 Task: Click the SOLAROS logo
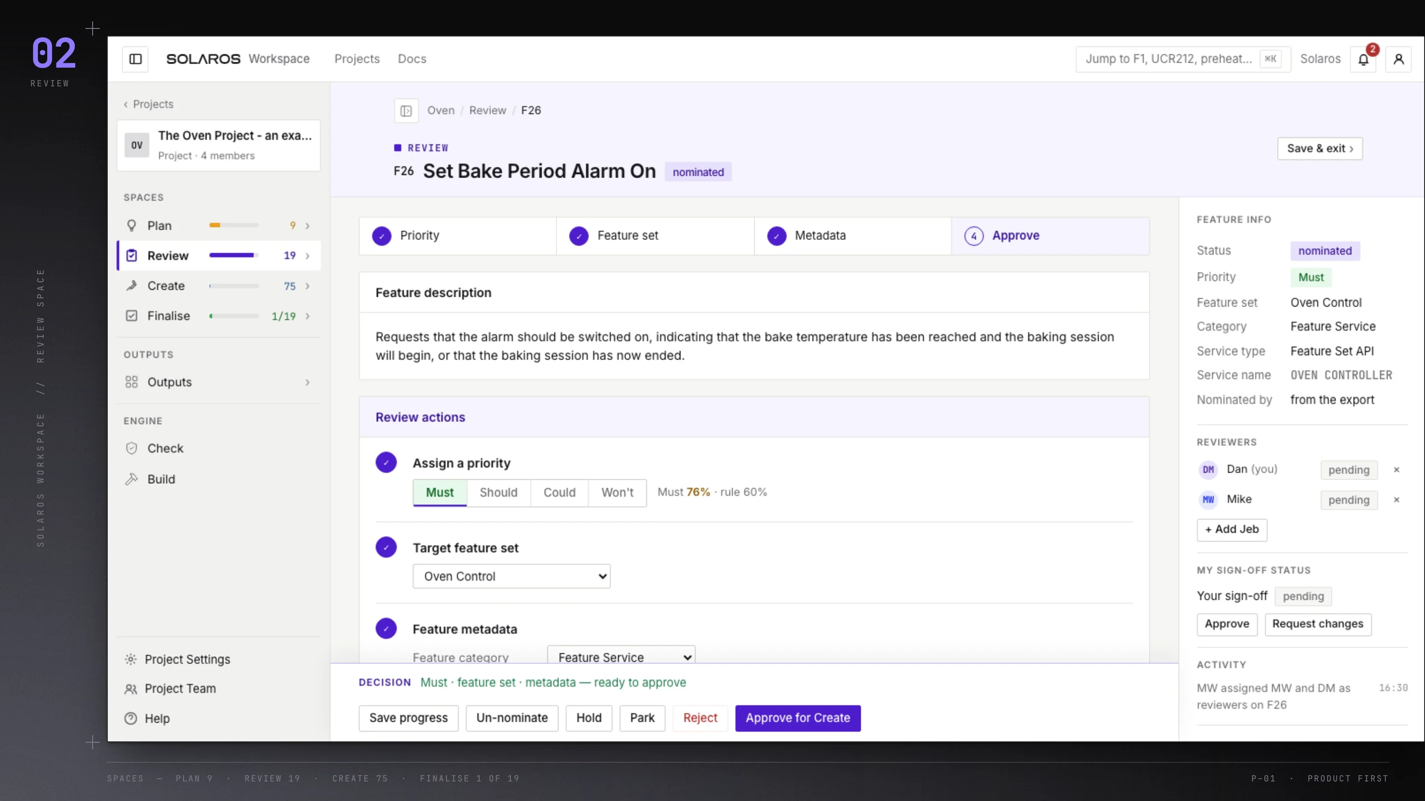(x=204, y=59)
